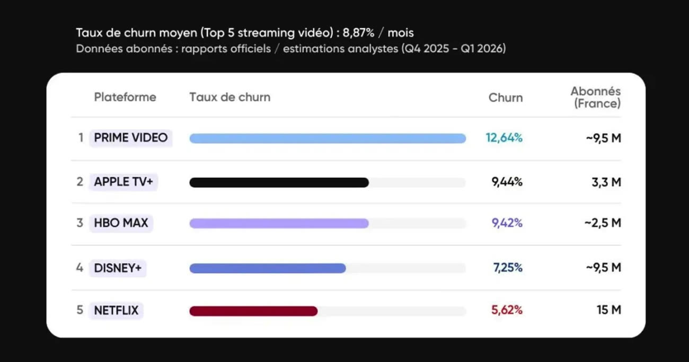Viewport: 689px width, 362px height.
Task: Click the blue Disney+ churn bar
Action: point(268,268)
